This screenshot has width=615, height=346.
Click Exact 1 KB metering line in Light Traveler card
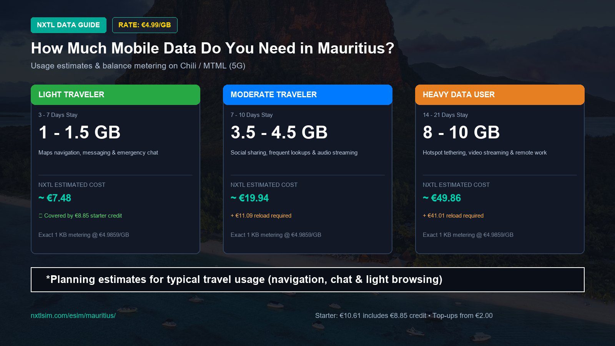coord(84,235)
